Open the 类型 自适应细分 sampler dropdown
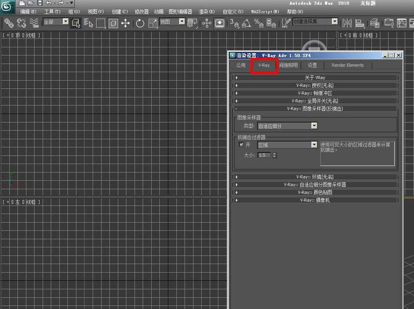The width and height of the screenshot is (414, 309). point(287,126)
